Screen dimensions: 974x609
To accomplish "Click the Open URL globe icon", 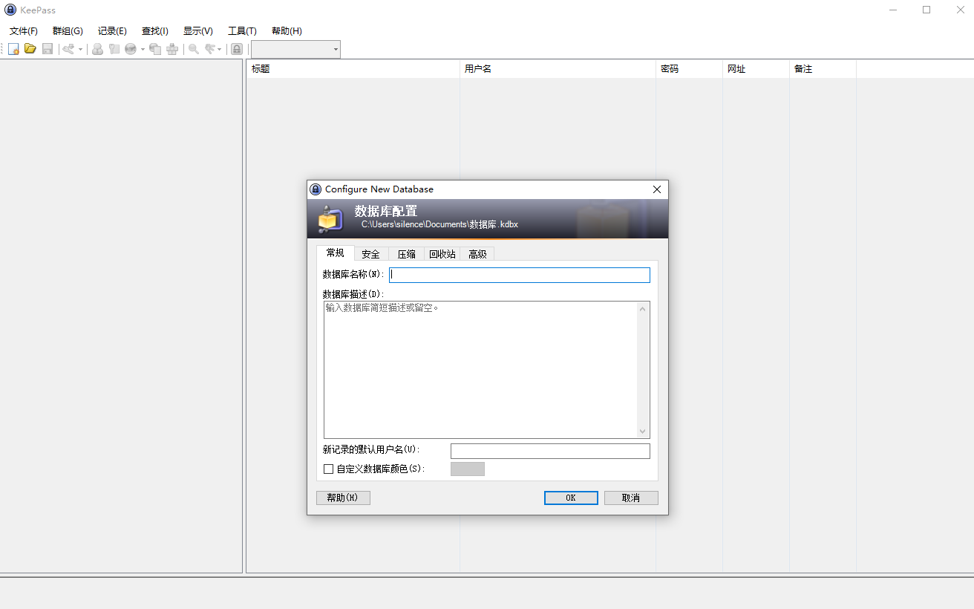I will click(131, 49).
